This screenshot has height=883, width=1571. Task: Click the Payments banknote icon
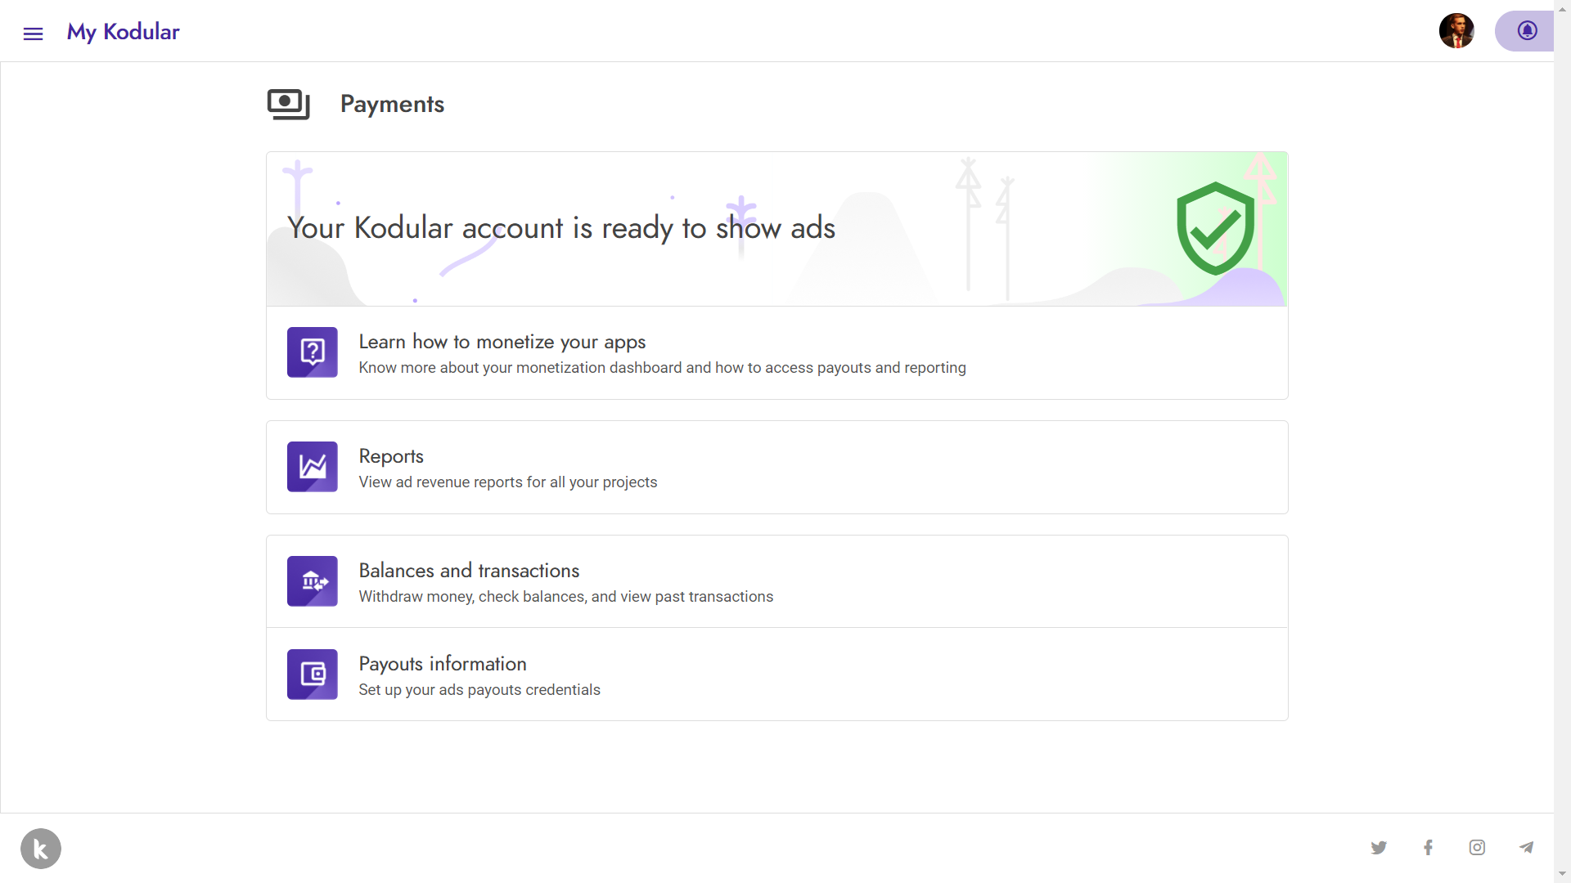coord(289,105)
